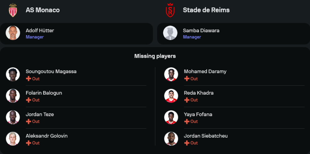Click the AS Monaco club crest
The width and height of the screenshot is (310, 154).
pos(13,10)
